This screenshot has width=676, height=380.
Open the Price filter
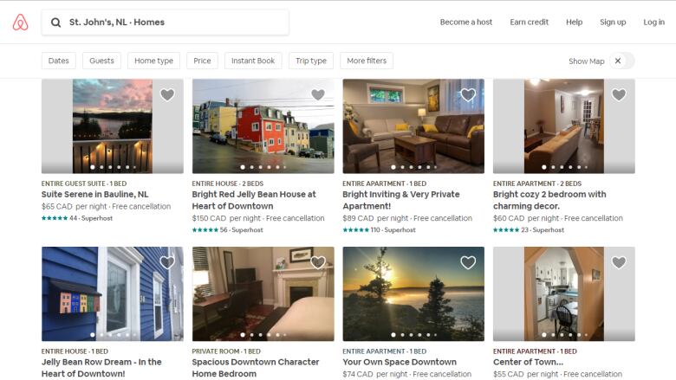(x=202, y=61)
